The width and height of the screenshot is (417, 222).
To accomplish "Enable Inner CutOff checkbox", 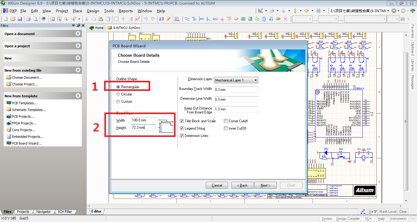I will click(x=226, y=128).
